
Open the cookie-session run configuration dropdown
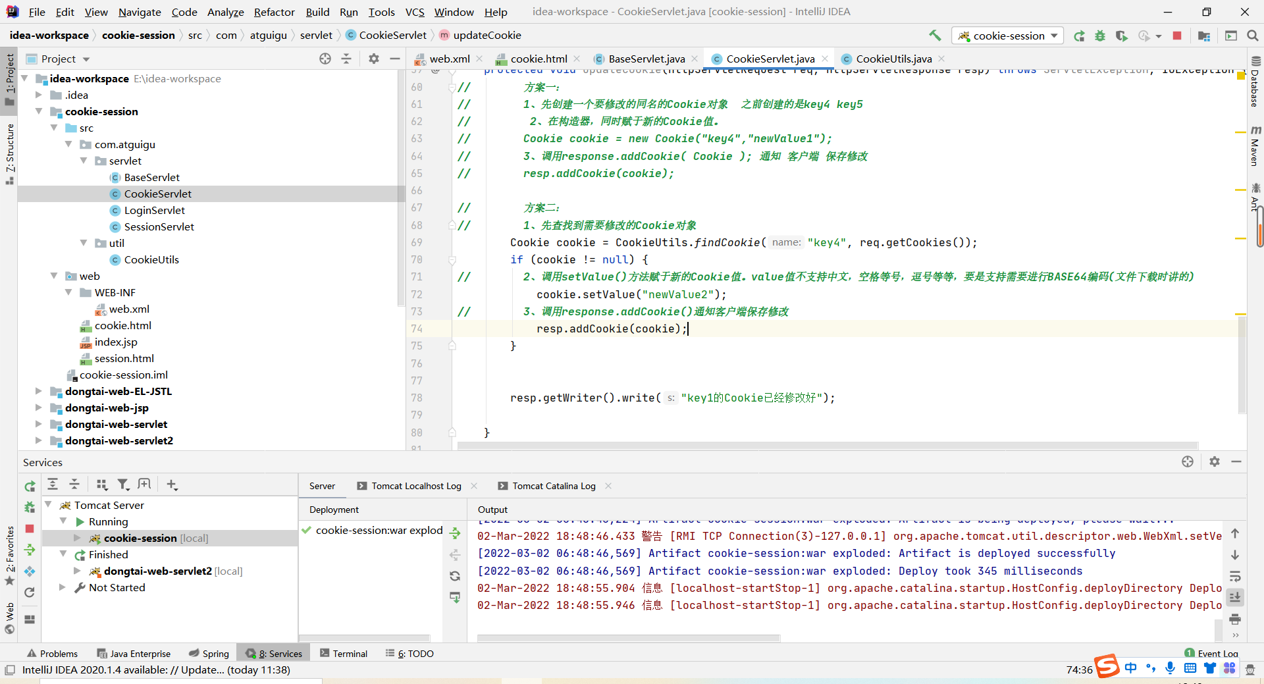click(1007, 36)
